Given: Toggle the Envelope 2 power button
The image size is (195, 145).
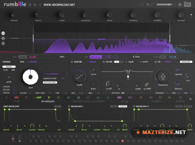Looking at the screenshot, I should [x=134, y=106].
